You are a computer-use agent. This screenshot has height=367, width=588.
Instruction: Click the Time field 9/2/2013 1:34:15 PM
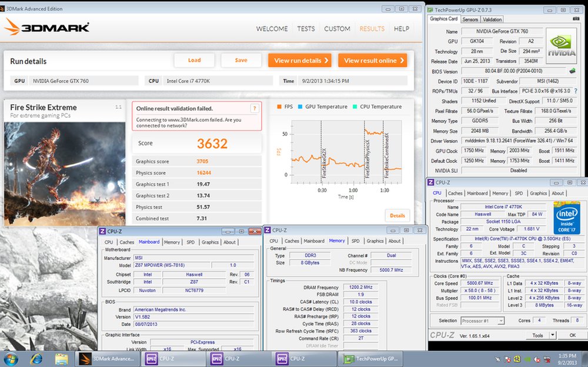(352, 81)
